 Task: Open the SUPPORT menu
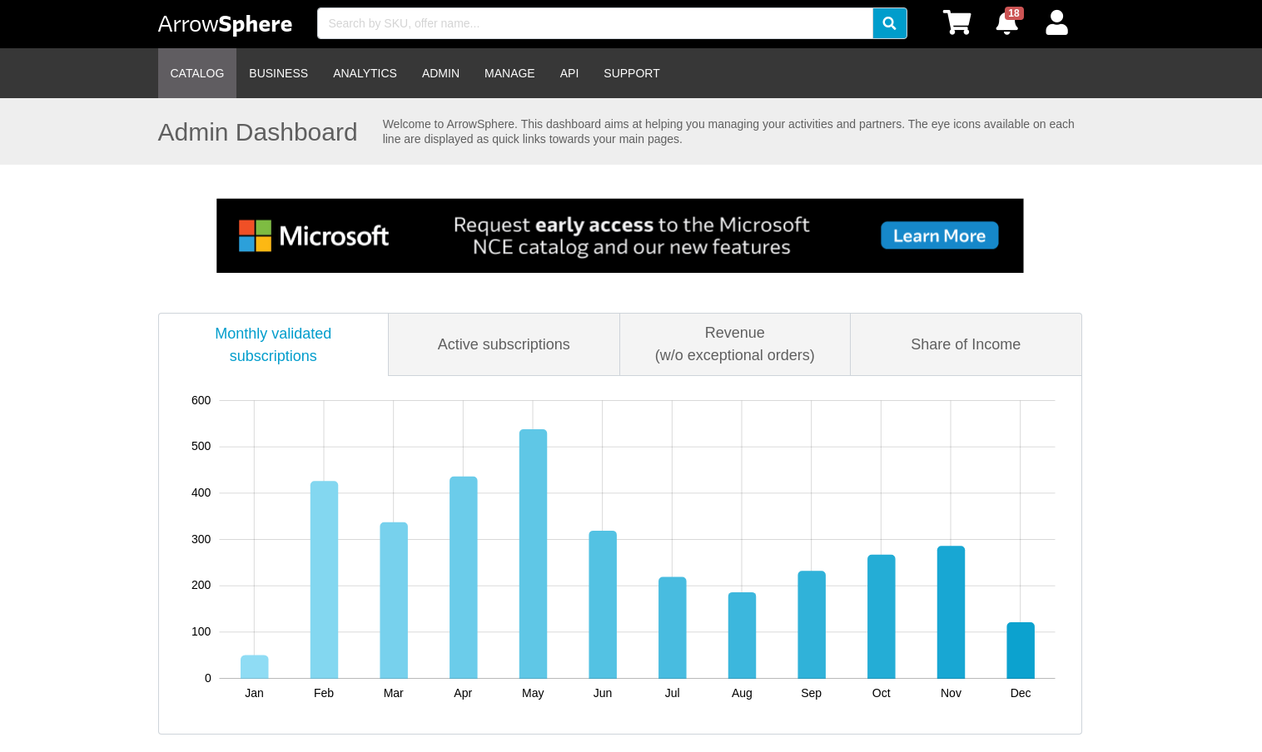632,73
